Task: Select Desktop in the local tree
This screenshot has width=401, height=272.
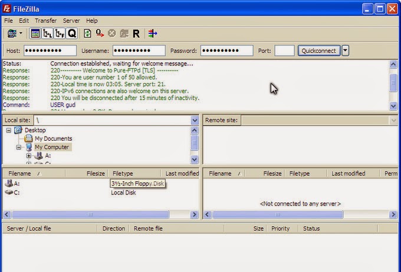Action: point(35,130)
